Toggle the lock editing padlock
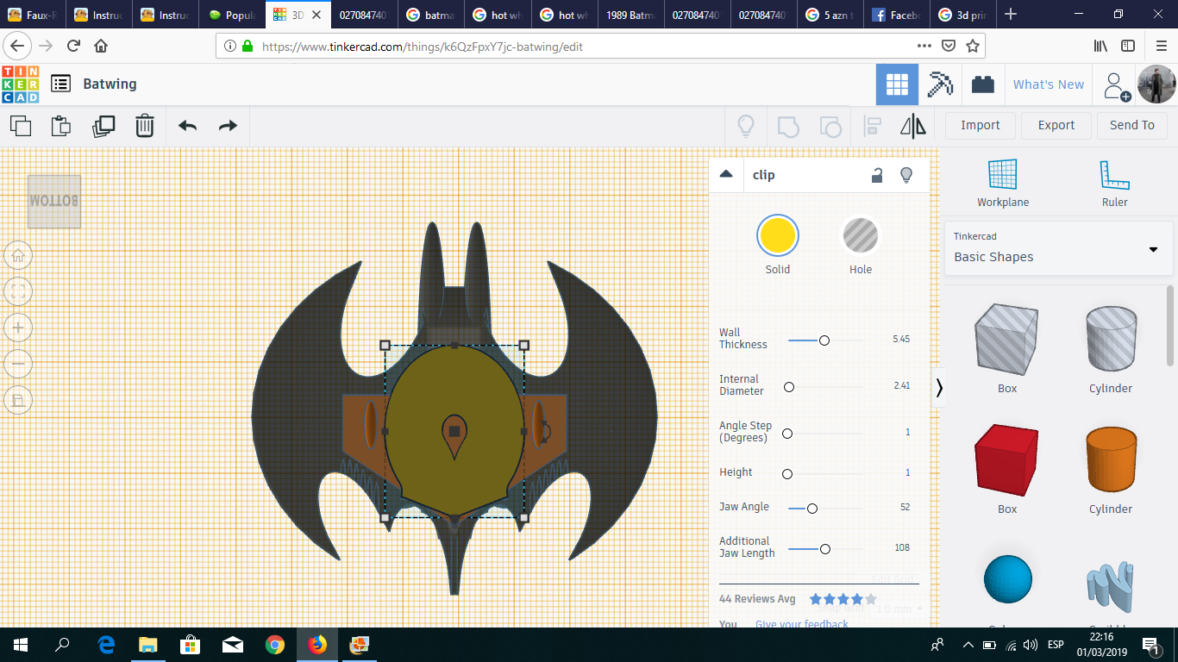This screenshot has height=662, width=1178. coord(876,175)
